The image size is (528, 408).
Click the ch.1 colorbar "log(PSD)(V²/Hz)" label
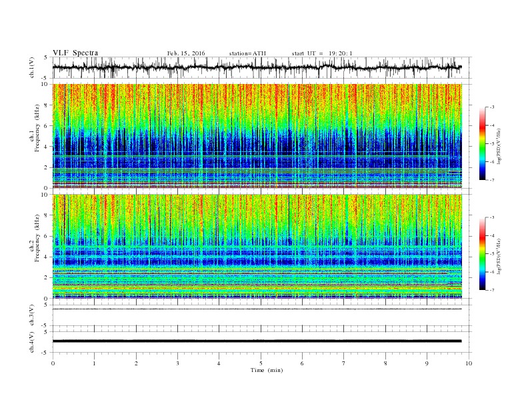click(499, 145)
